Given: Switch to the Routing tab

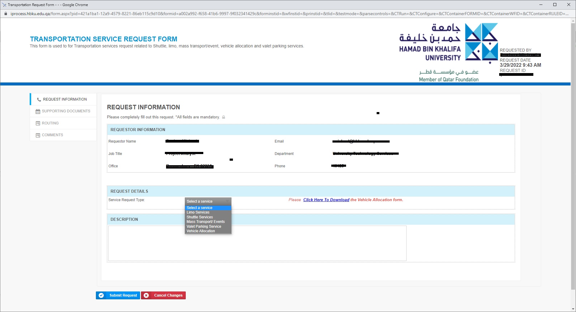Looking at the screenshot, I should pos(63,123).
